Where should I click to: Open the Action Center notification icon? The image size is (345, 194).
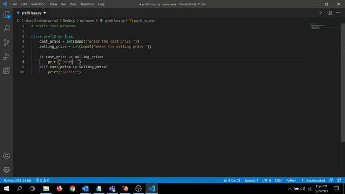pos(336,189)
